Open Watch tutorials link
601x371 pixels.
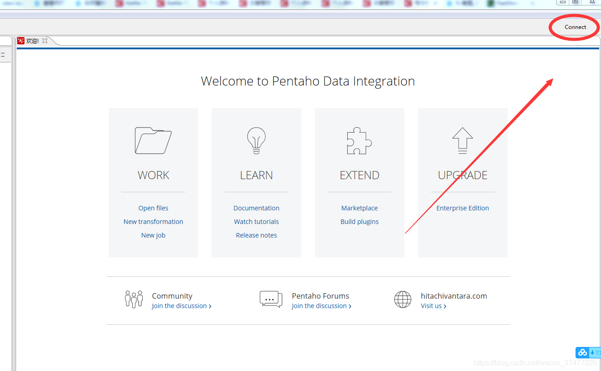pos(257,222)
